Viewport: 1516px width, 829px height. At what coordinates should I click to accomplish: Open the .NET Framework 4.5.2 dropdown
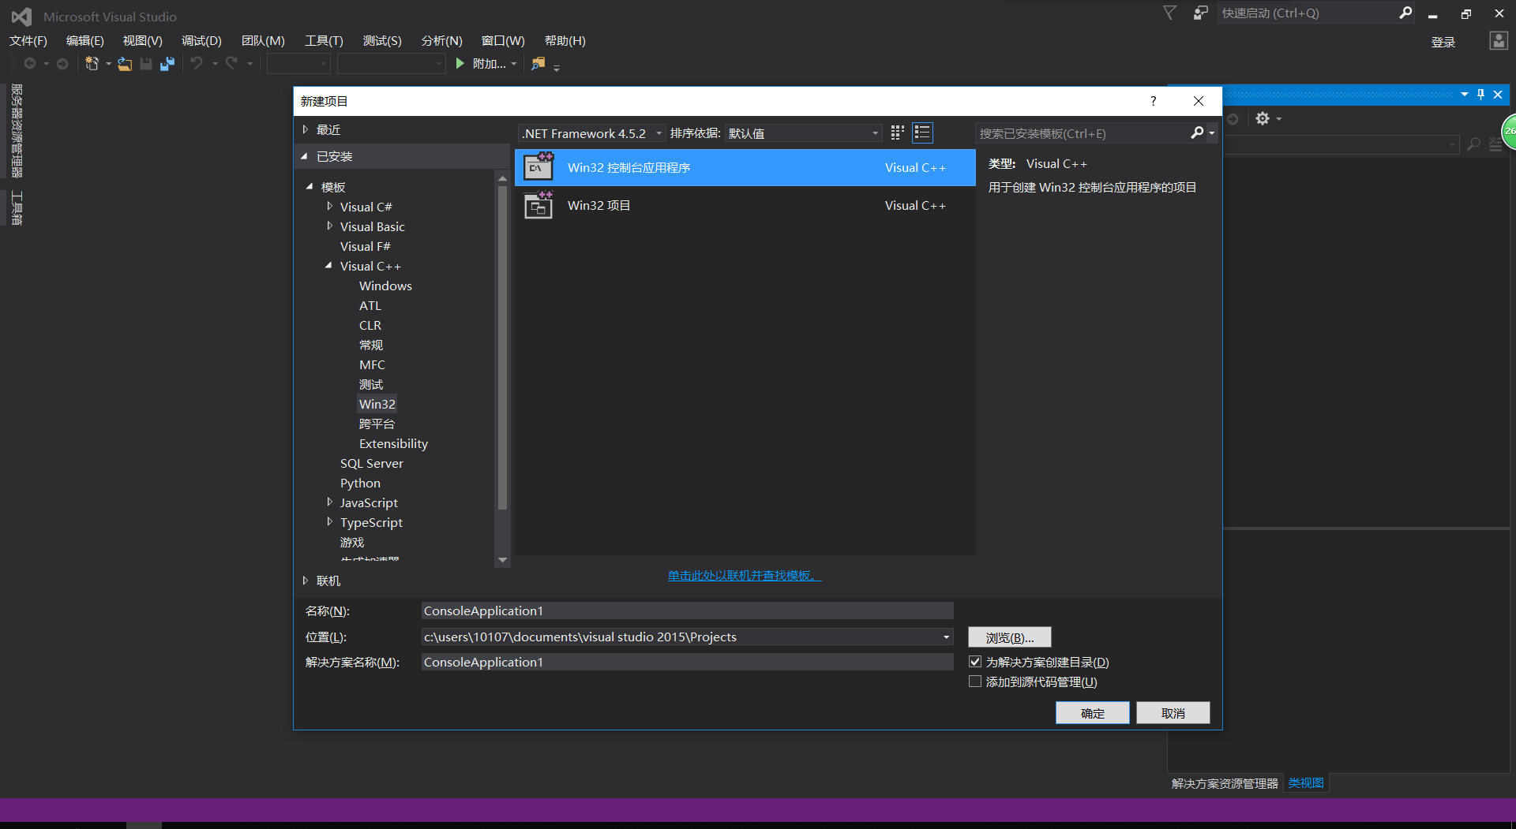(591, 133)
